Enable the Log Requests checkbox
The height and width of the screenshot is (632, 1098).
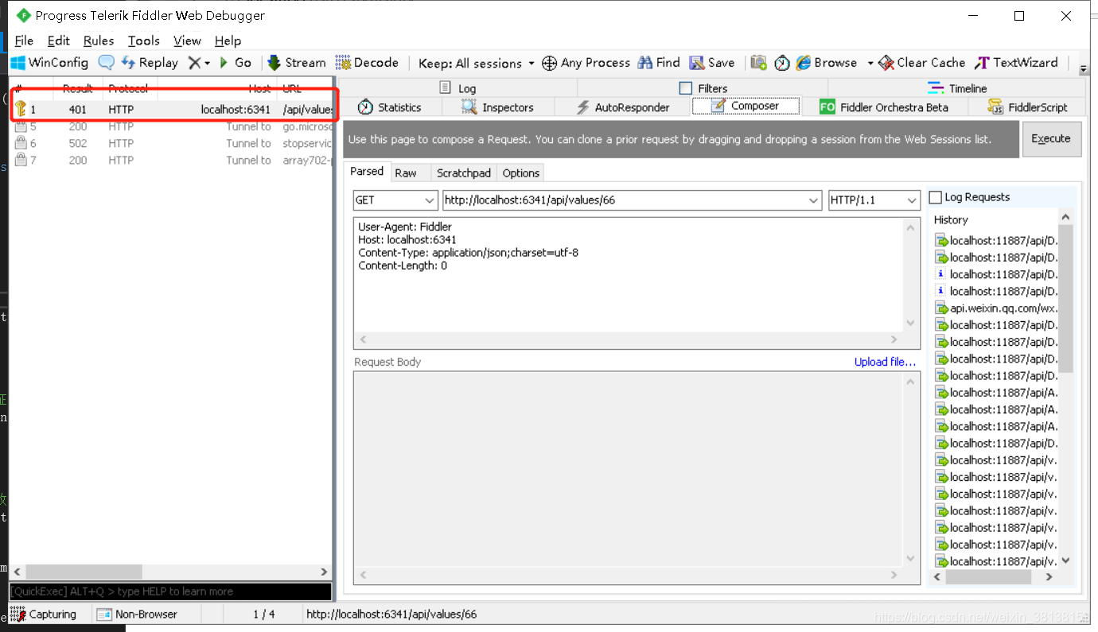pyautogui.click(x=936, y=197)
